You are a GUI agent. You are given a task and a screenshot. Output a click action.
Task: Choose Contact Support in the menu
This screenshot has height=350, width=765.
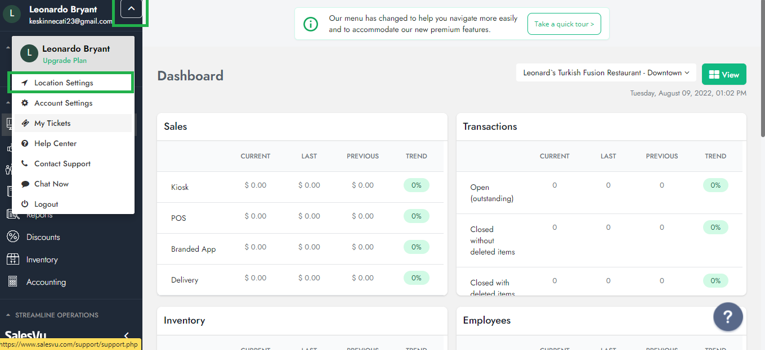(62, 164)
